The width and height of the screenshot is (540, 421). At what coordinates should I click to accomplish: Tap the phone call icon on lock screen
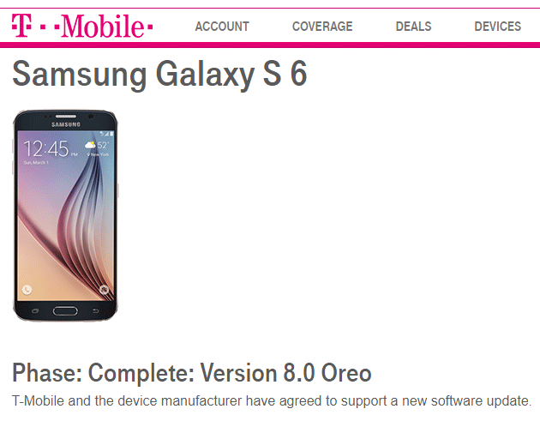[x=27, y=290]
